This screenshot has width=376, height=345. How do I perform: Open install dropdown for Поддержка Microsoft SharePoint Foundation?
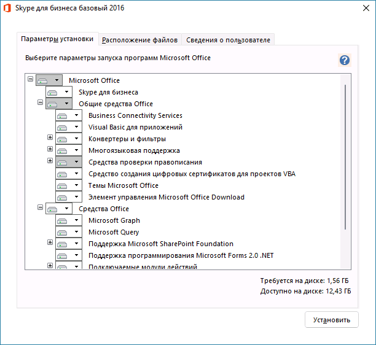click(69, 244)
